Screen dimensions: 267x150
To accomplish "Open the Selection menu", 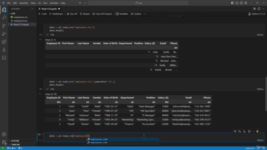I will pos(24,3).
